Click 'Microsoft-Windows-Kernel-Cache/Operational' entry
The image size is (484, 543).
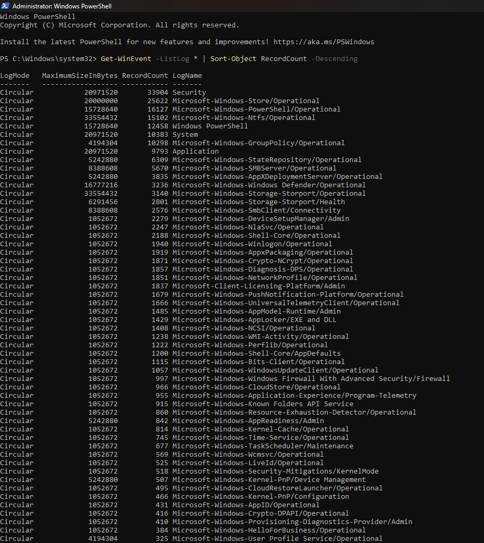click(x=260, y=429)
